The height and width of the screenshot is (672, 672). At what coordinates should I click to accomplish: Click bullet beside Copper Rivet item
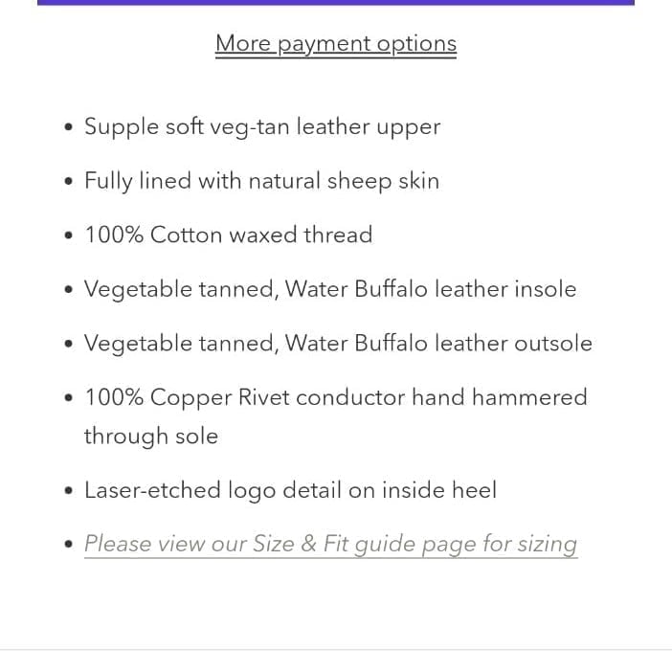[x=68, y=397]
